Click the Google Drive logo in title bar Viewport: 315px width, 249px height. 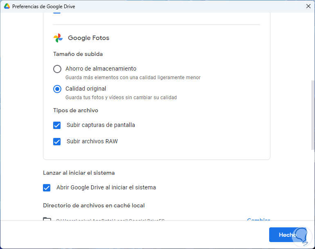(7, 7)
